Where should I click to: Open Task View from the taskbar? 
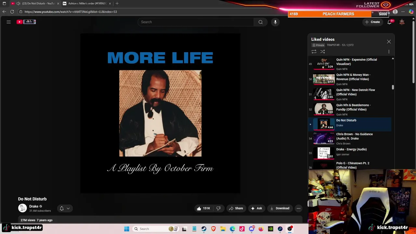pyautogui.click(x=184, y=229)
